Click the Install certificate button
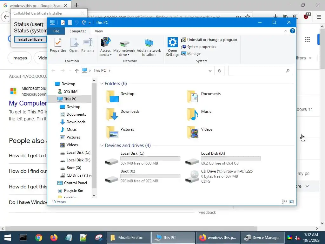This screenshot has width=325, height=244. pos(30,39)
